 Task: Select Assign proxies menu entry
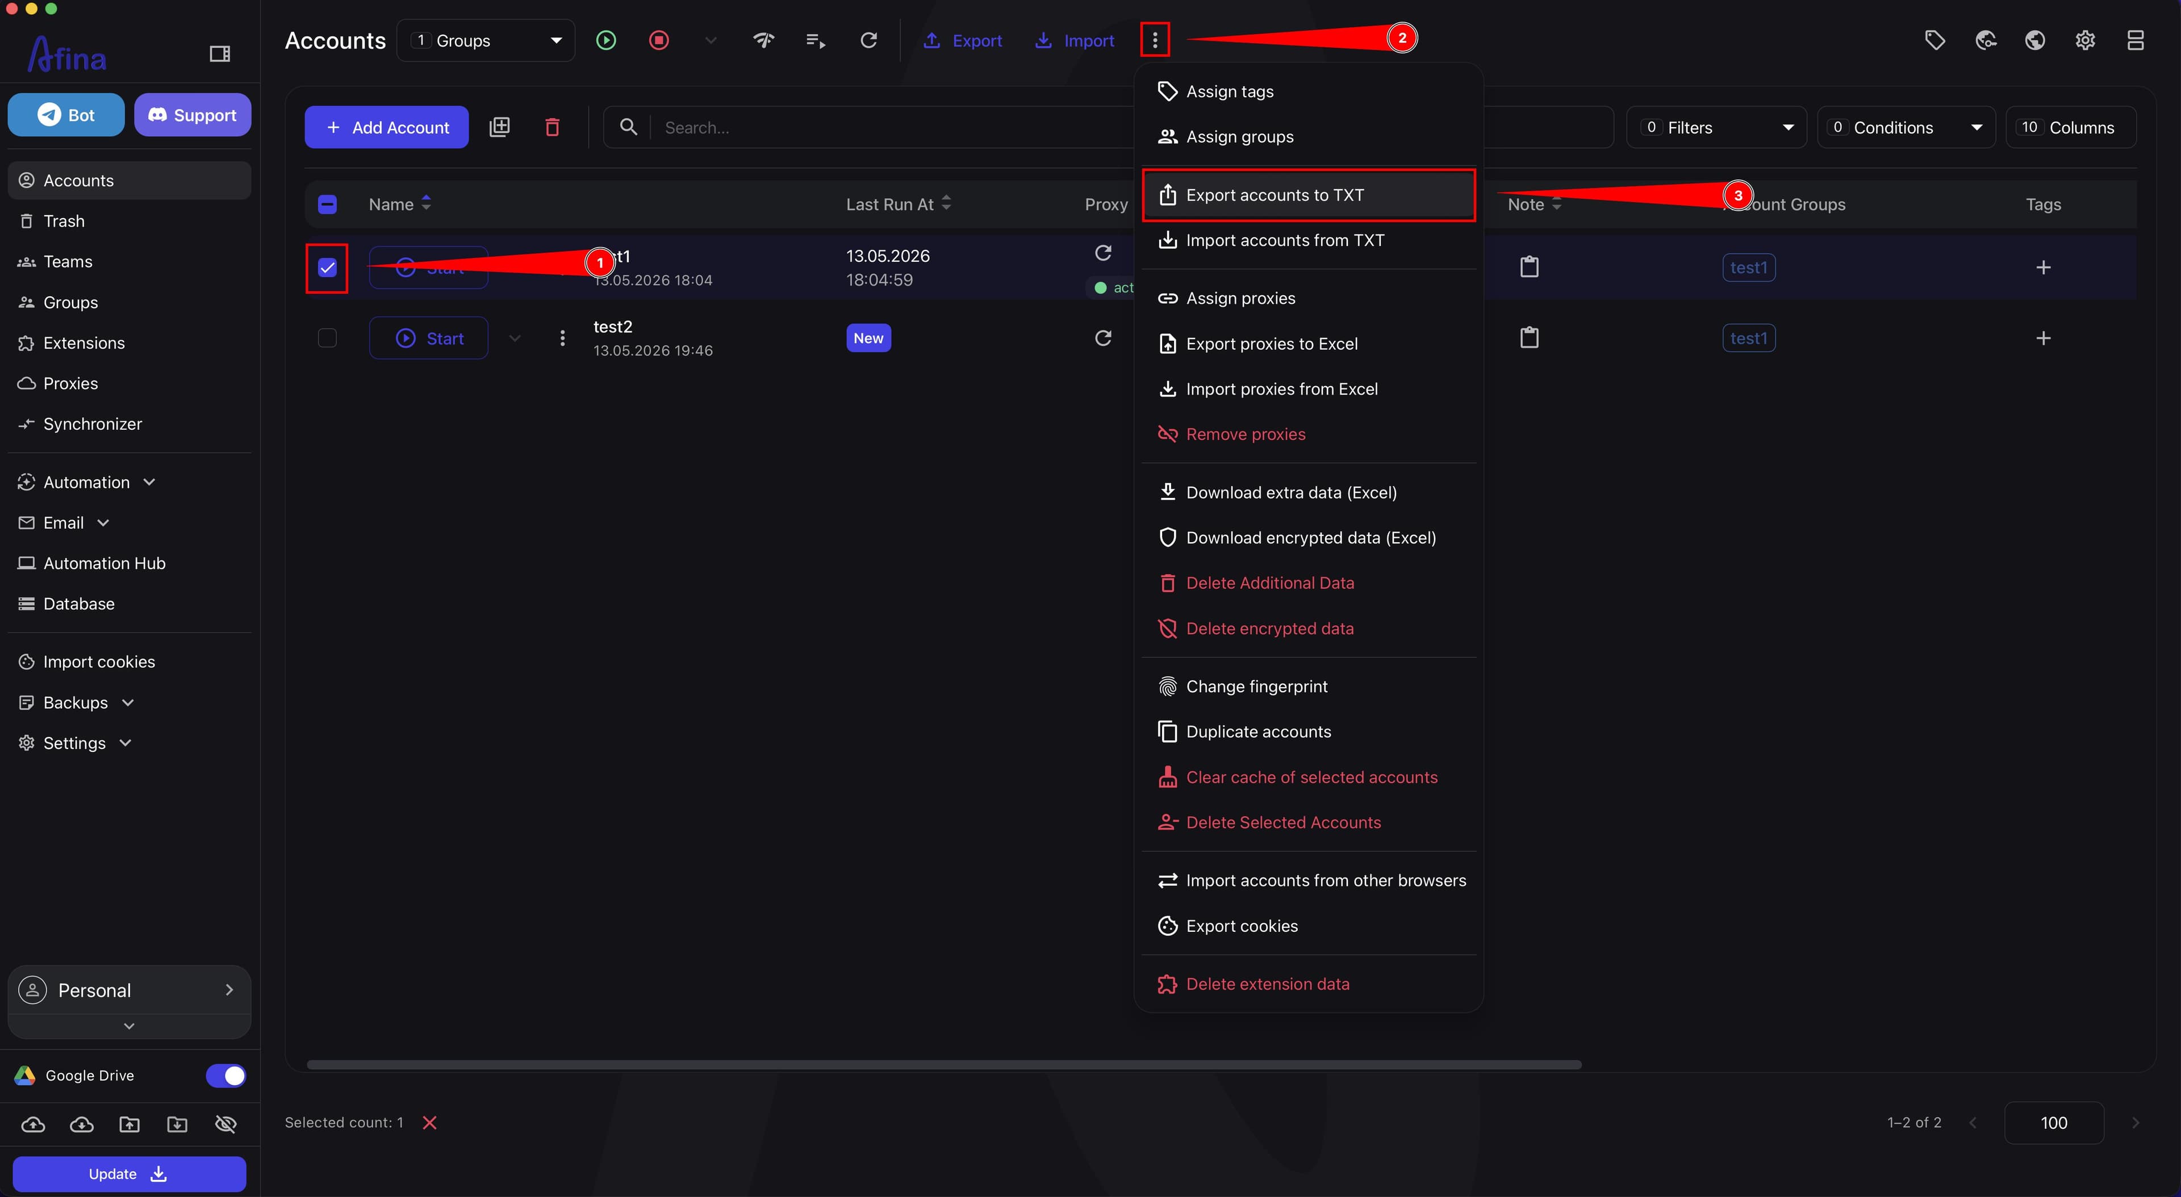[1308, 298]
